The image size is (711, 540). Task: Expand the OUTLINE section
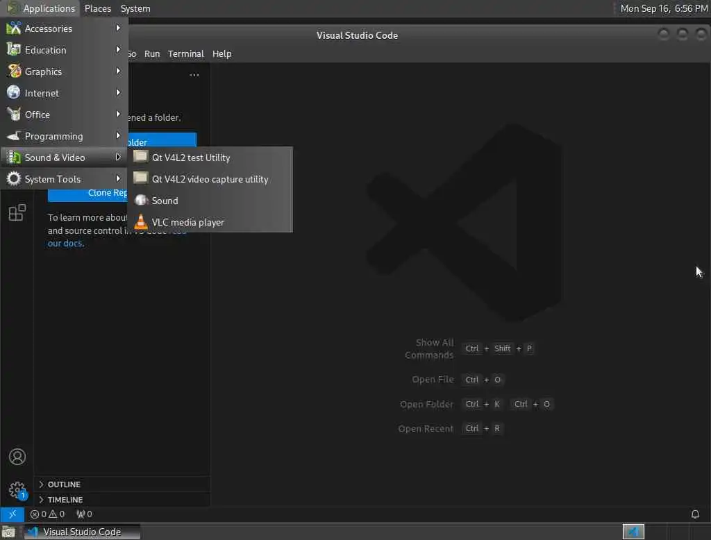122,484
